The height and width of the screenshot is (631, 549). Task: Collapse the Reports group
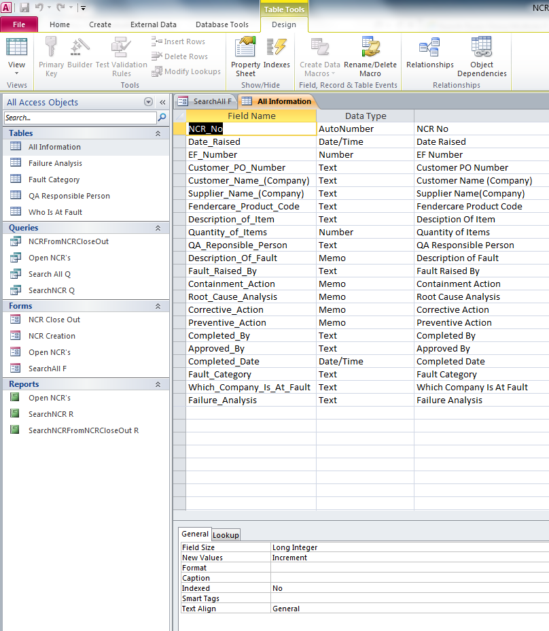[x=158, y=384]
